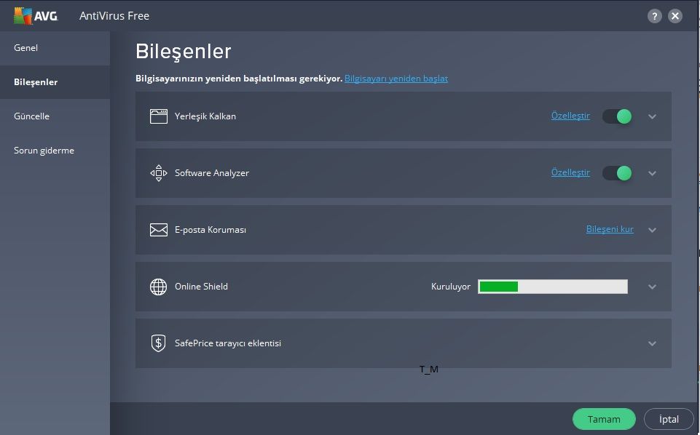The width and height of the screenshot is (700, 435).
Task: Click the Software Analyzer label
Action: point(212,173)
